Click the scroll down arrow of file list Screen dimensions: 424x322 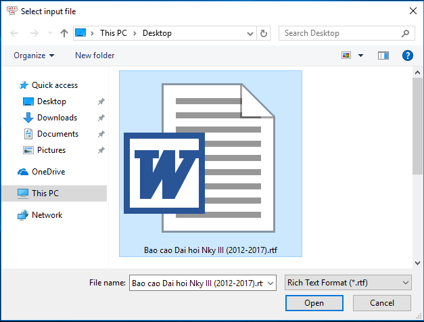pyautogui.click(x=417, y=262)
